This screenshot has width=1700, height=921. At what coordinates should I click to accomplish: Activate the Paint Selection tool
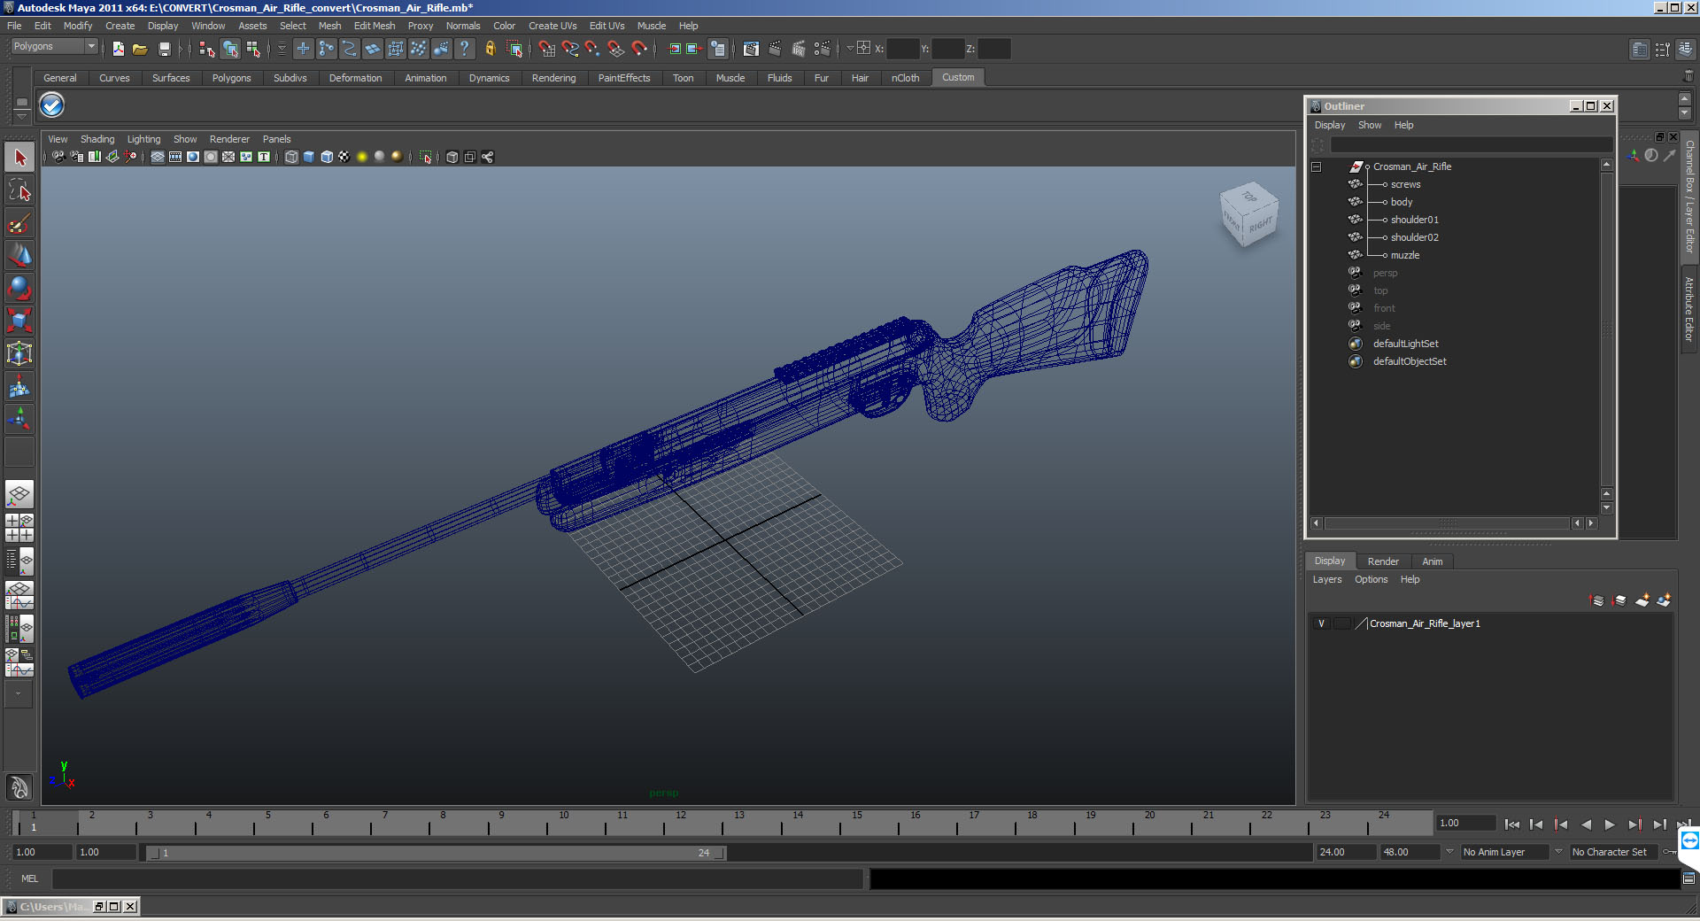19,222
